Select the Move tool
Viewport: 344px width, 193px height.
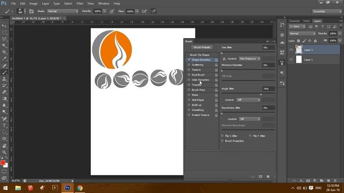point(4,26)
